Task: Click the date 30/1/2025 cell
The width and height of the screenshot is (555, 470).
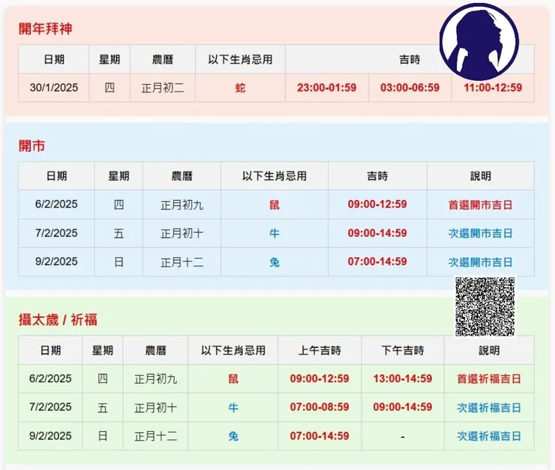Action: tap(54, 88)
